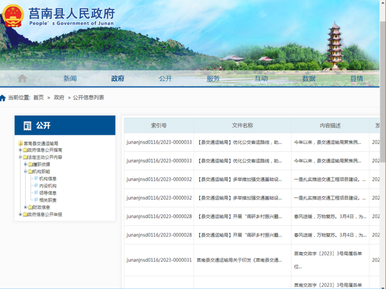
Task: Click the 莒南县交通运输局 root folder icon
Action: (x=21, y=143)
